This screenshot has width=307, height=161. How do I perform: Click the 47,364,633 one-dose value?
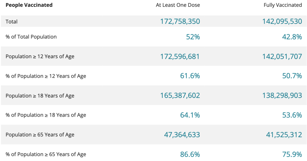click(182, 135)
